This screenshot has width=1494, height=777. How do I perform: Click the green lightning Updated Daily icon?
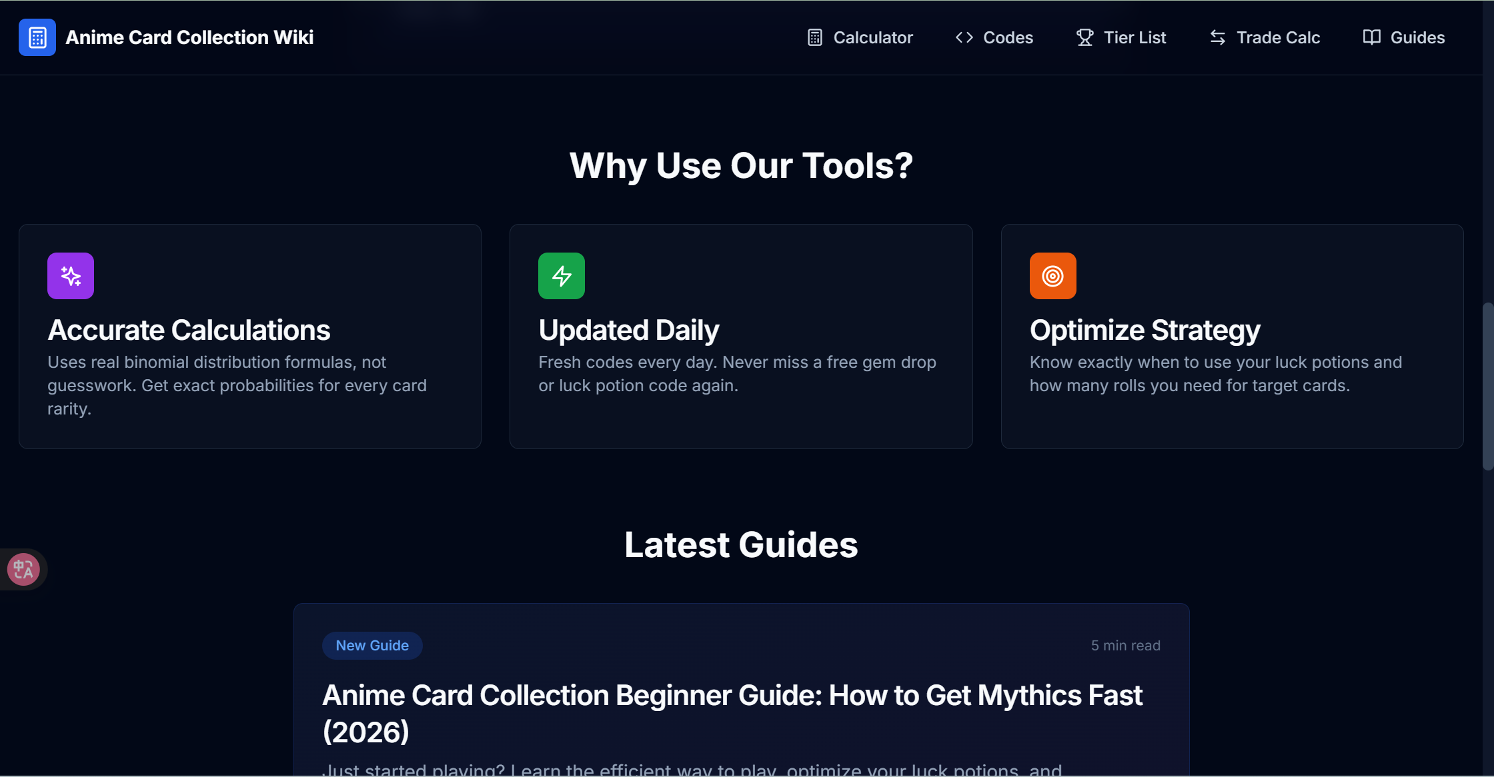[561, 275]
